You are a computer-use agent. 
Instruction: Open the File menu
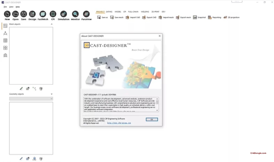5,7
